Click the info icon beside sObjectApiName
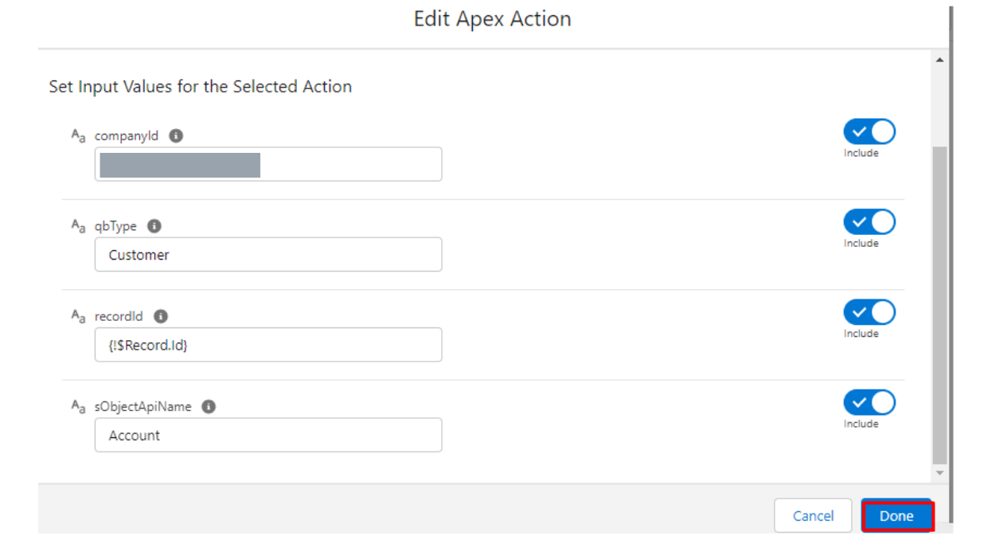The height and width of the screenshot is (536, 1007). click(x=209, y=406)
